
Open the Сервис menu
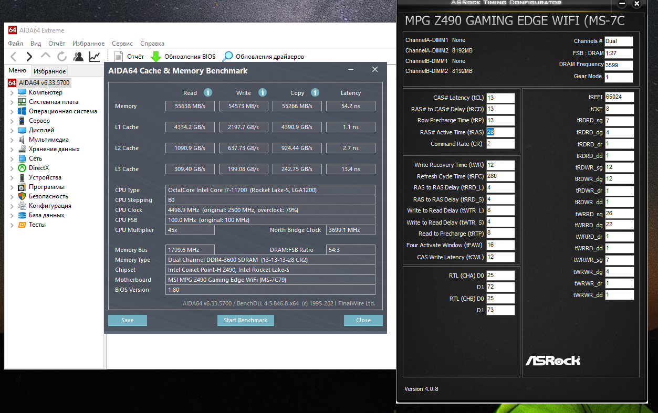[x=122, y=44]
